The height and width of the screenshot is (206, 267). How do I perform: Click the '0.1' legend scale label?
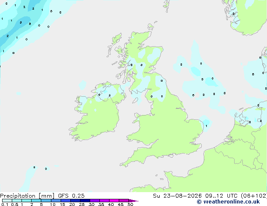[5, 204]
